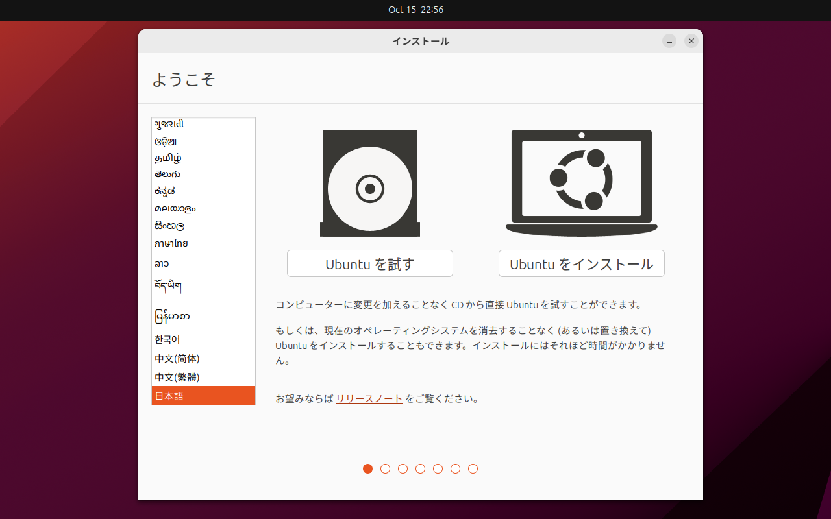Screen dimensions: 831x519
Task: Click the 'Ubuntu をインストール' button
Action: 581,263
